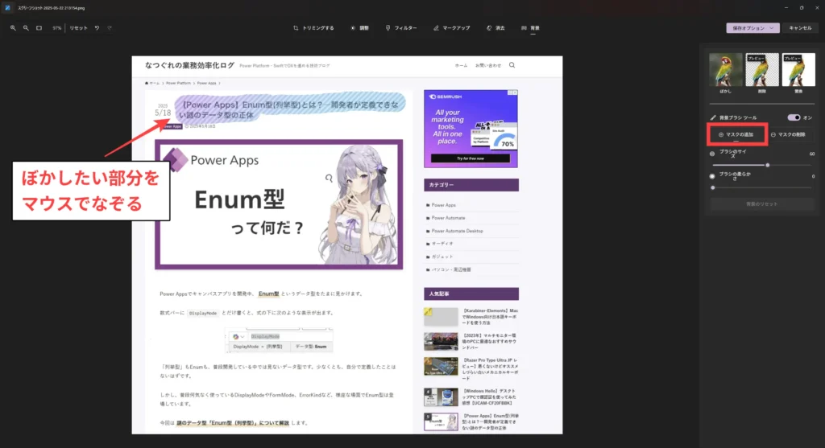Click the redo arrow icon

click(x=110, y=28)
